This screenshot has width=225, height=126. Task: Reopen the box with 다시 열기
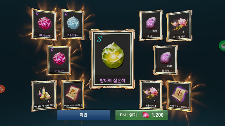[141, 115]
